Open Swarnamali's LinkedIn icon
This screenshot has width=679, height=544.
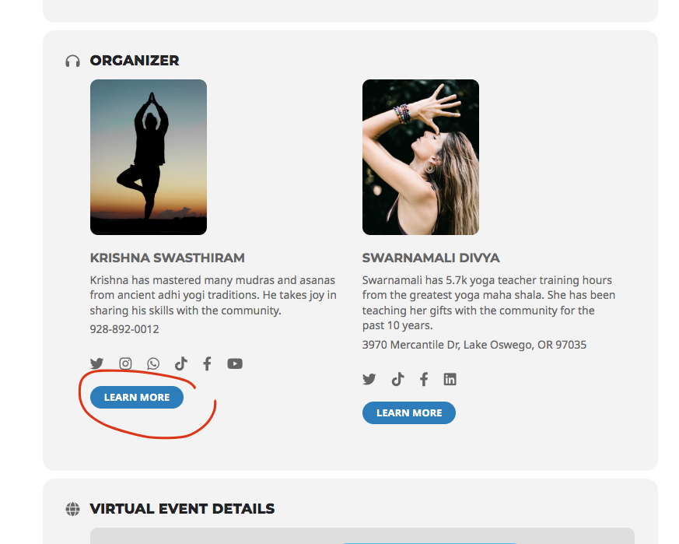click(x=450, y=379)
